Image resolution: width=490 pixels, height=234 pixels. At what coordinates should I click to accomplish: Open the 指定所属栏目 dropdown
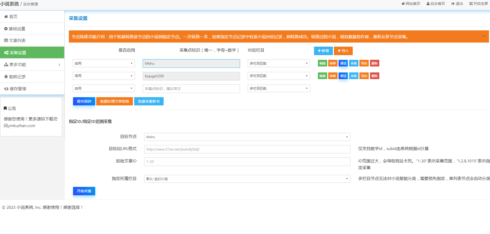(x=247, y=179)
